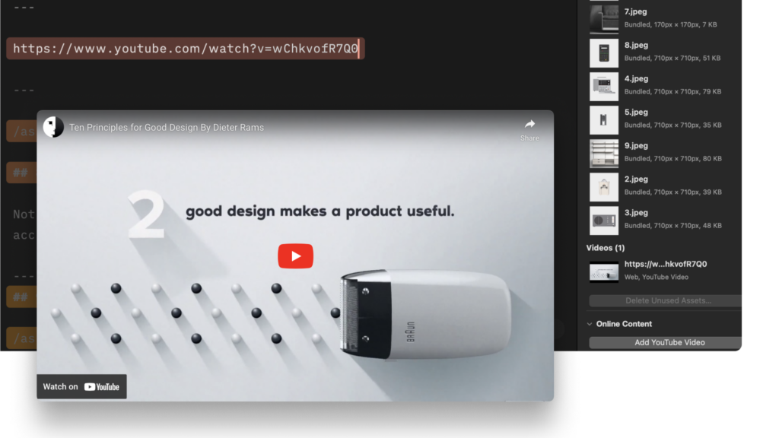Click the channel avatar icon in video header

pos(53,127)
